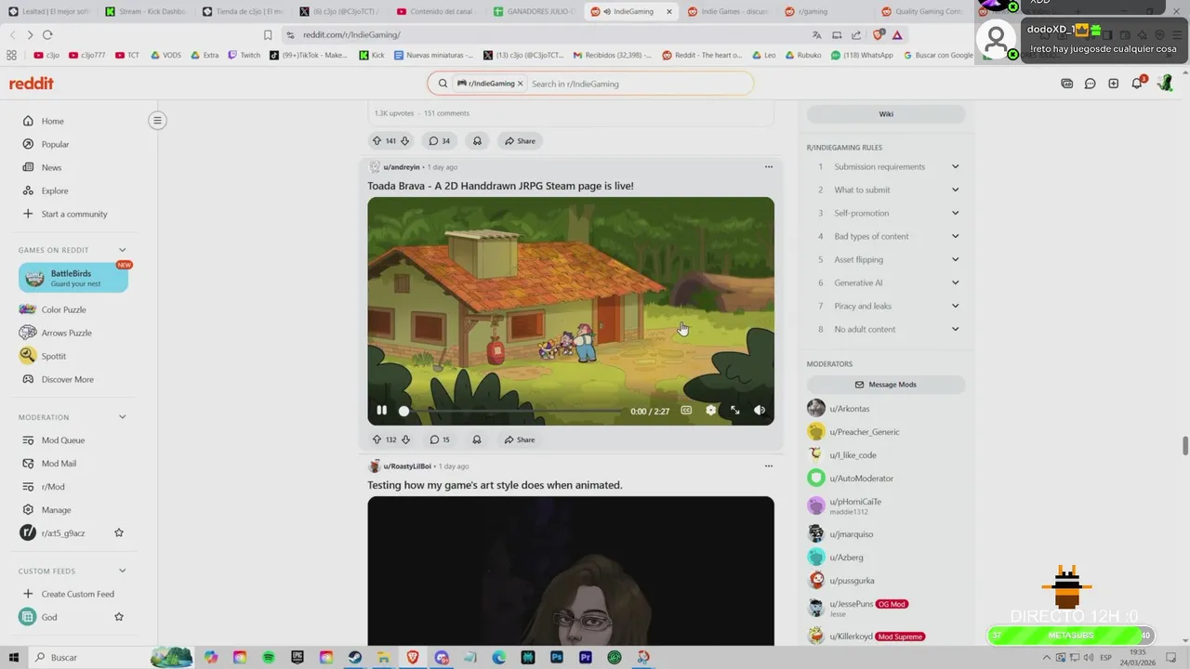
Task: Open the advertise icon in Reddit header
Action: [1066, 84]
